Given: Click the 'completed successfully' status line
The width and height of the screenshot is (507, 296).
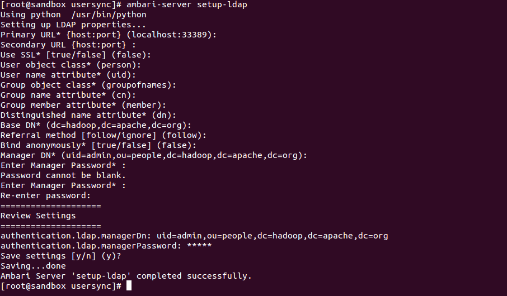Looking at the screenshot, I should (126, 276).
